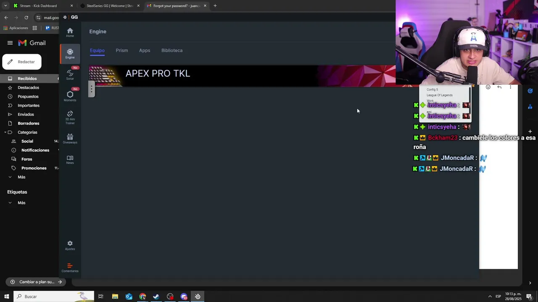The image size is (538, 302).
Task: Show hidden system tray icons
Action: tap(490, 297)
